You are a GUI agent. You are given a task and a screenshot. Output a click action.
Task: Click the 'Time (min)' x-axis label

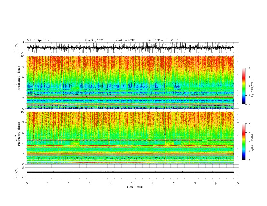click(135, 187)
